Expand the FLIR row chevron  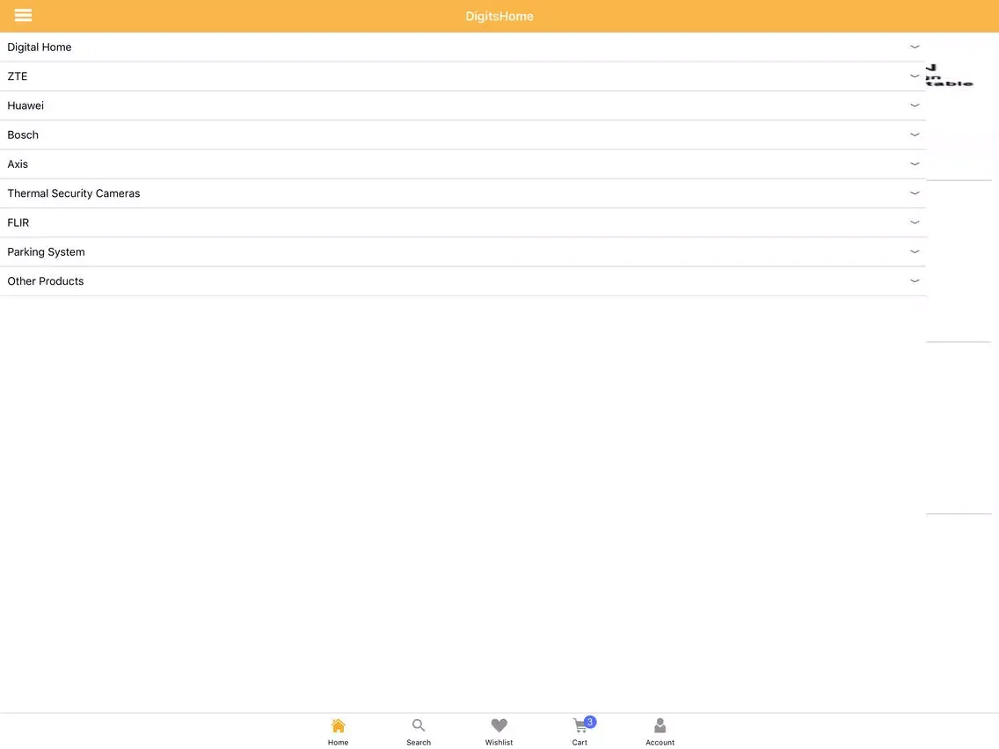point(915,222)
